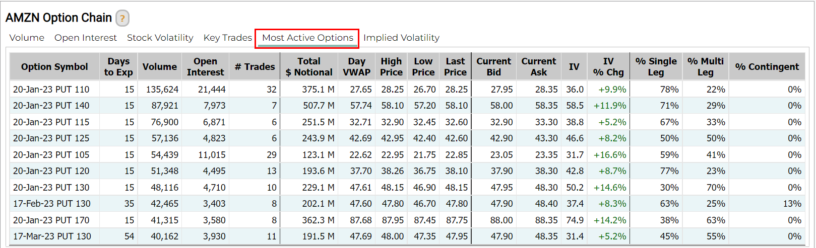Click the Current Ask column header
The image size is (816, 248).
click(x=538, y=66)
